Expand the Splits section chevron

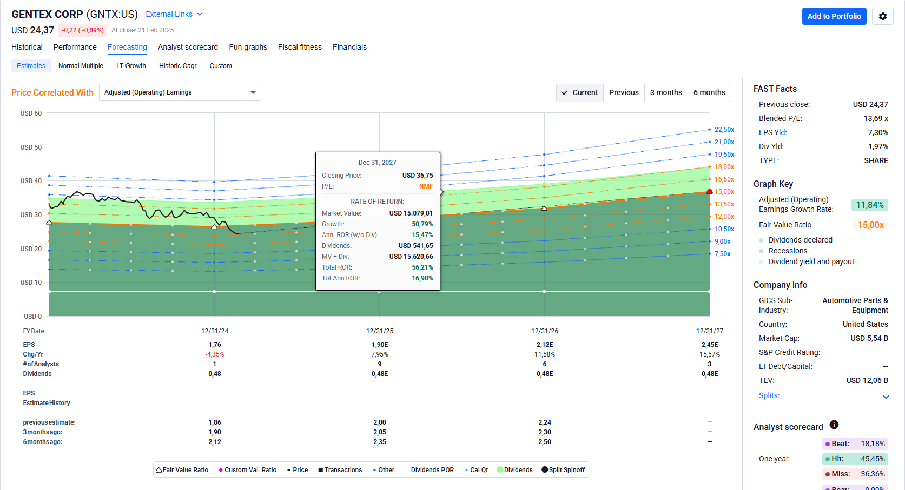[886, 397]
